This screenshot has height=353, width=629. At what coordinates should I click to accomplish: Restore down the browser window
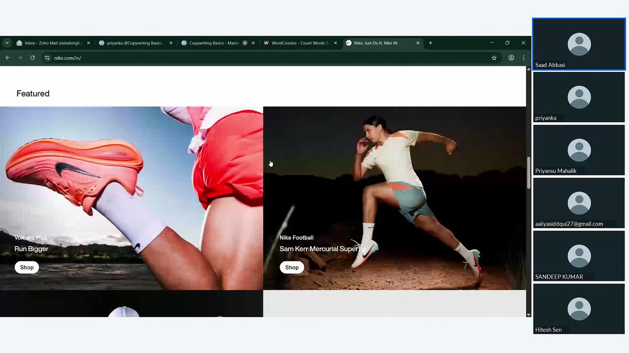coord(507,43)
